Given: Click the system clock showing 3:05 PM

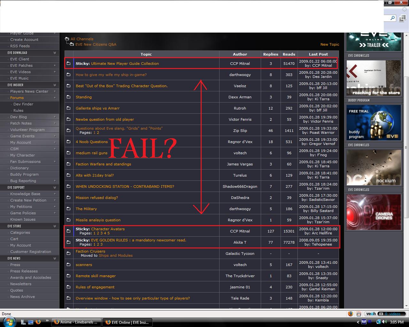Looking at the screenshot, I should tap(397, 322).
